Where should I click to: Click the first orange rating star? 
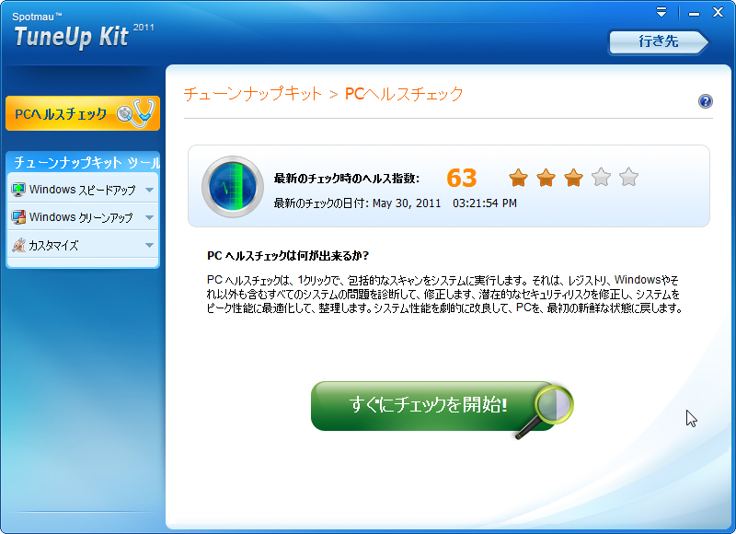pyautogui.click(x=518, y=178)
